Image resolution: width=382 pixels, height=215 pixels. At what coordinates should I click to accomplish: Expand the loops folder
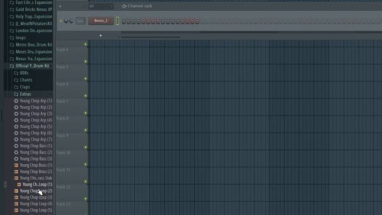[x=17, y=38]
